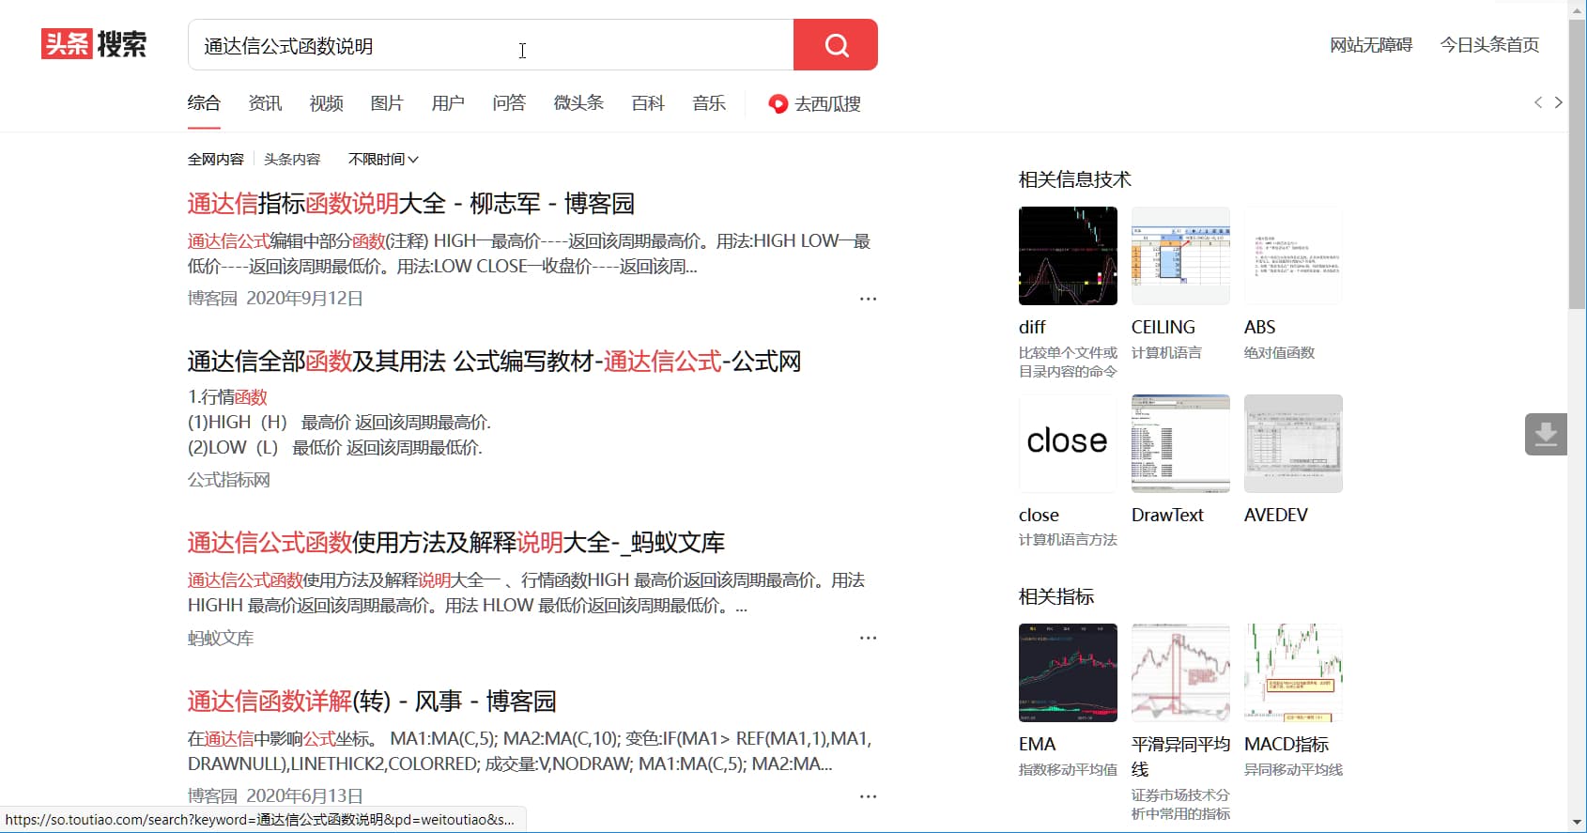The height and width of the screenshot is (833, 1587).
Task: Click the scroll down arrow on scrollbar
Action: [1577, 823]
